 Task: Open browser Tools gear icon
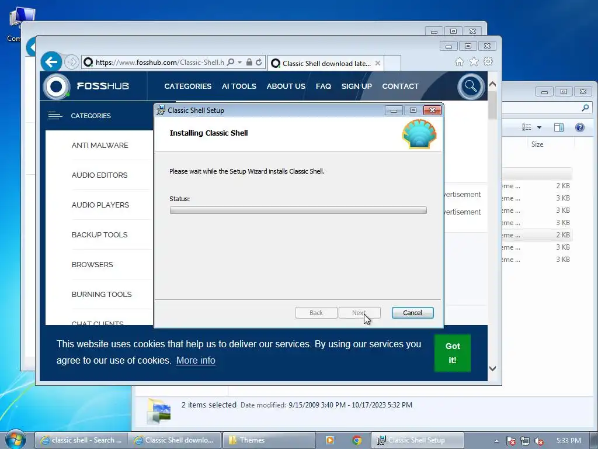coord(488,61)
